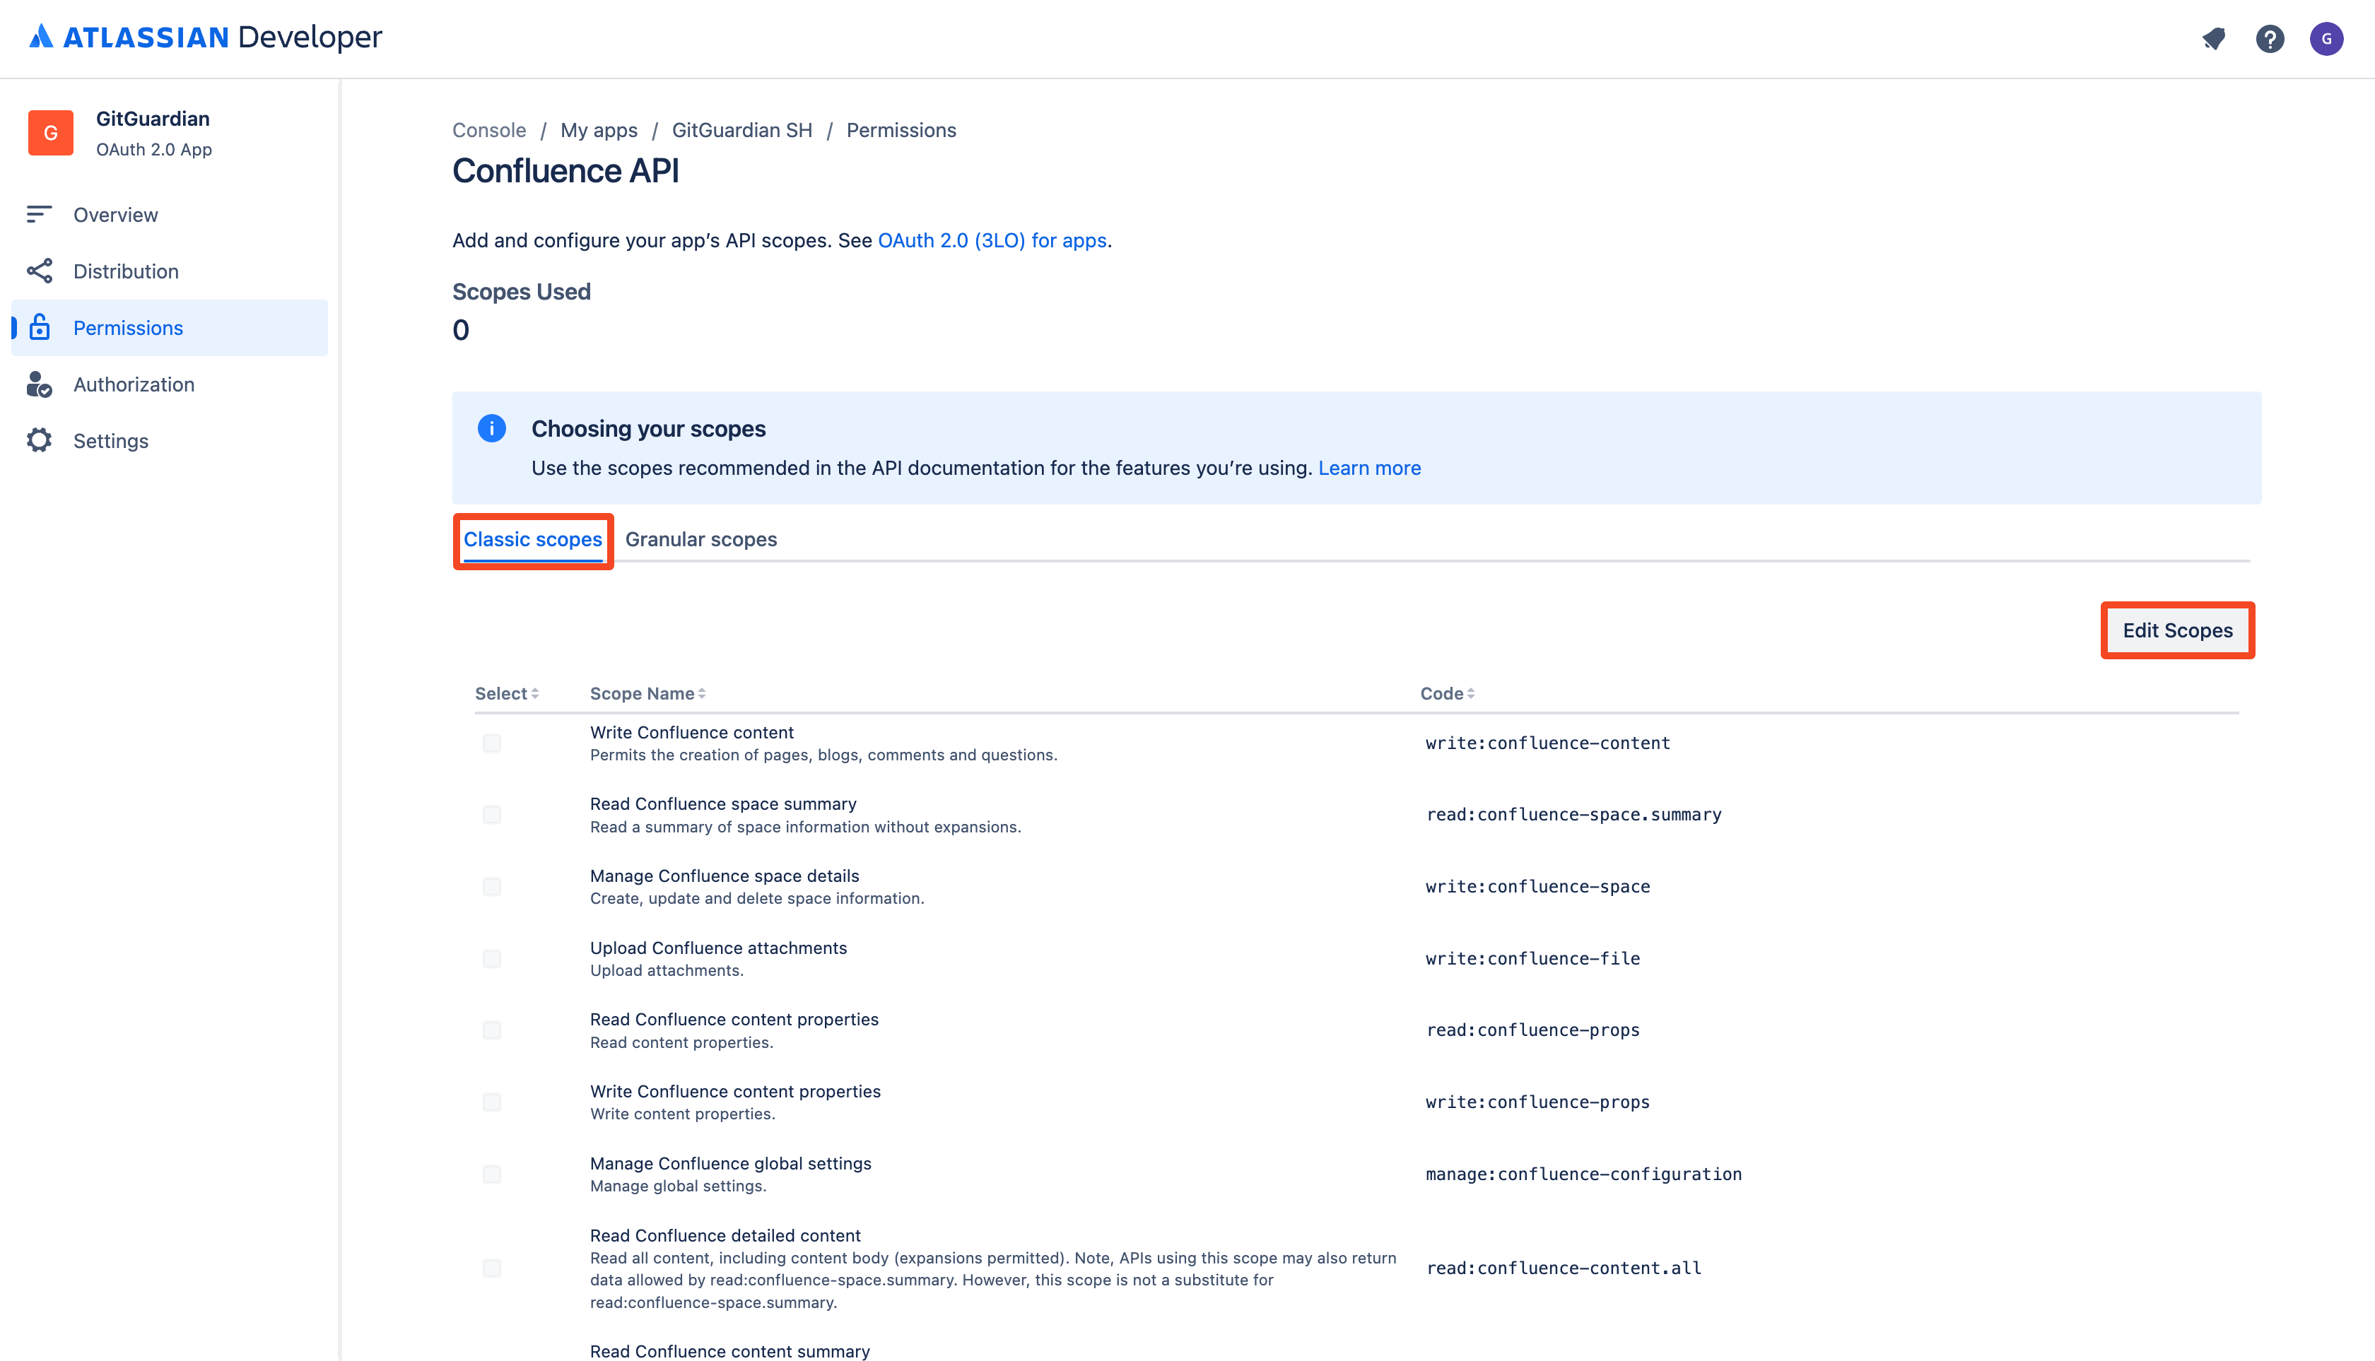Check the Upload Confluence attachments checkbox
2375x1361 pixels.
click(x=492, y=958)
